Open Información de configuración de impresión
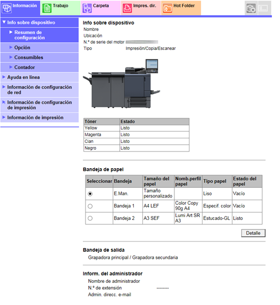The height and width of the screenshot is (305, 280). pos(40,105)
